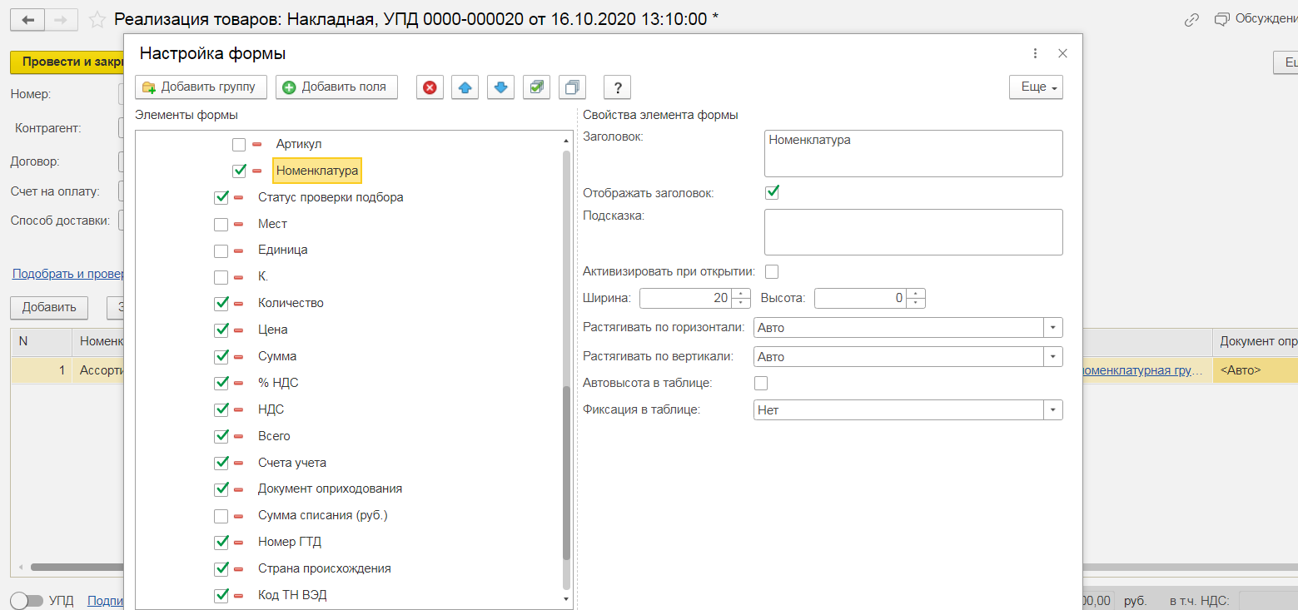Open the three-dot dialog menu

1035,53
